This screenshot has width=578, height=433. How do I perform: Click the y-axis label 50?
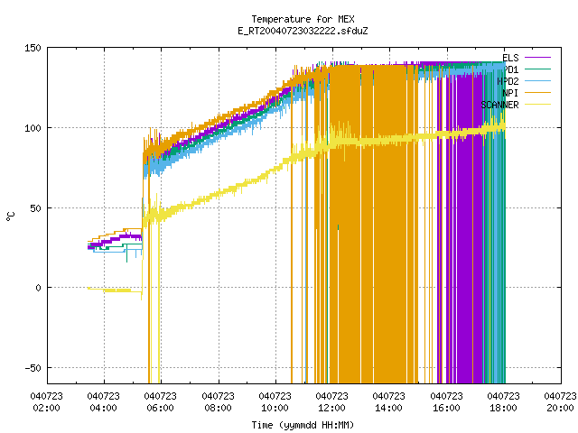[x=36, y=208]
